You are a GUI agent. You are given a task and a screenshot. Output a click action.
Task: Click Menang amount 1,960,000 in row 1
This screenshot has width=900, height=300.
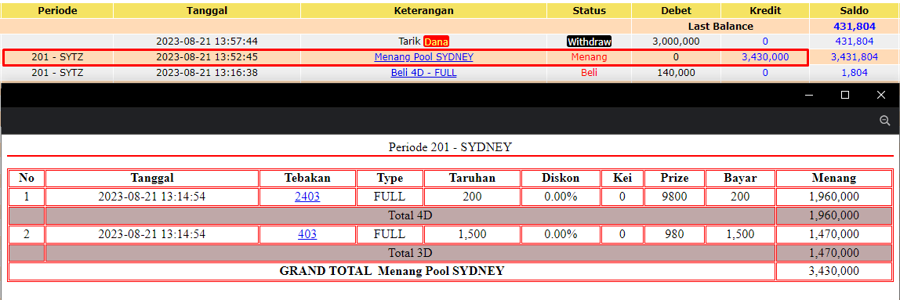pyautogui.click(x=833, y=197)
